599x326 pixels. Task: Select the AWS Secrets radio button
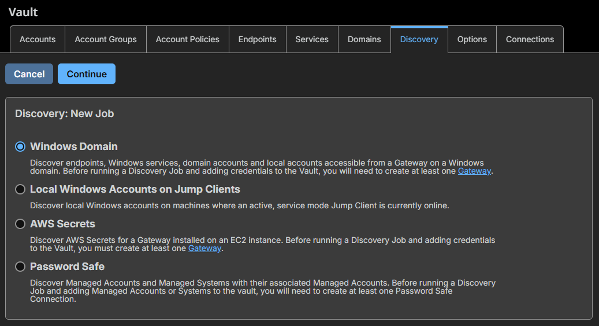coord(20,224)
